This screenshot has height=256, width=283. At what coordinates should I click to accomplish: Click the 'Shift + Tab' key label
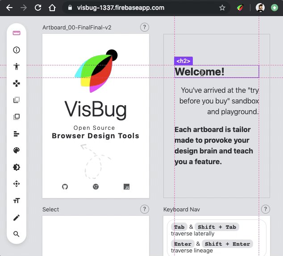(217, 227)
